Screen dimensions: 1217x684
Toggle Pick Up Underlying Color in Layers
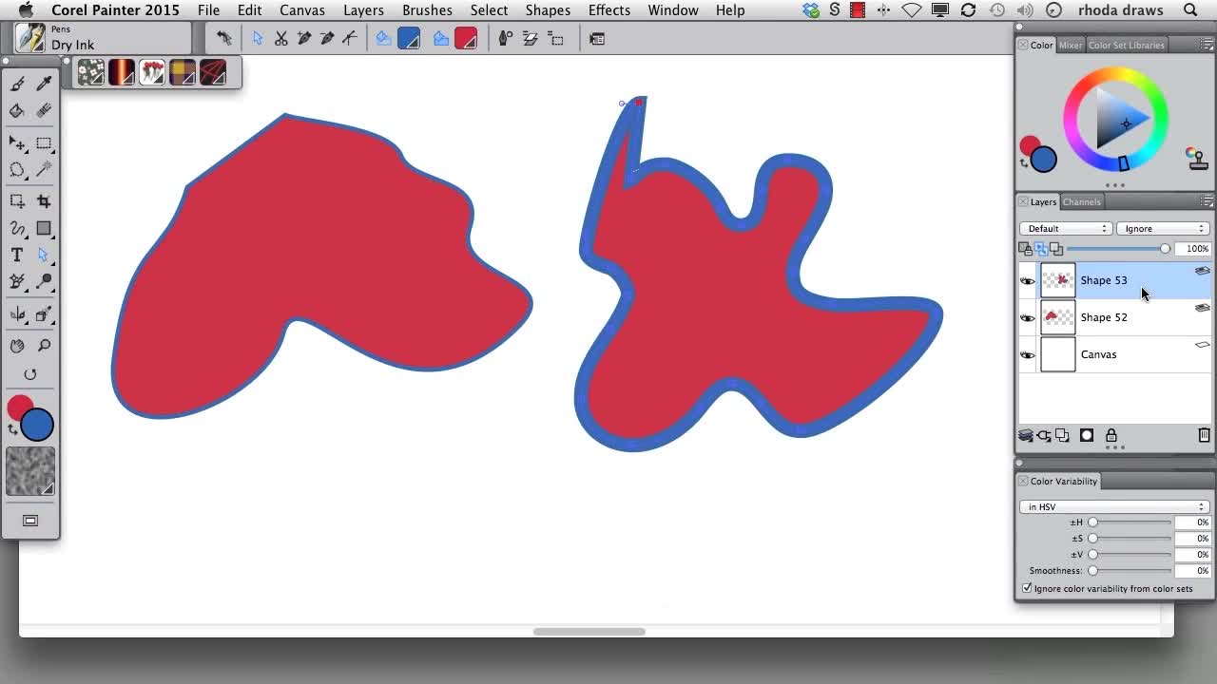[x=1041, y=249]
